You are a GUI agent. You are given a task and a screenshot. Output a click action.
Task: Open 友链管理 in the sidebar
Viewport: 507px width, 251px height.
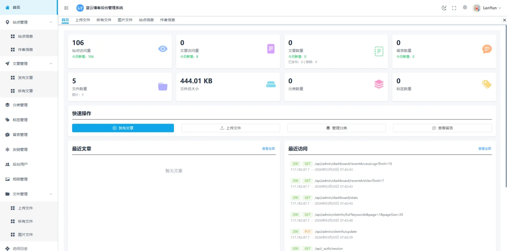(x=20, y=150)
